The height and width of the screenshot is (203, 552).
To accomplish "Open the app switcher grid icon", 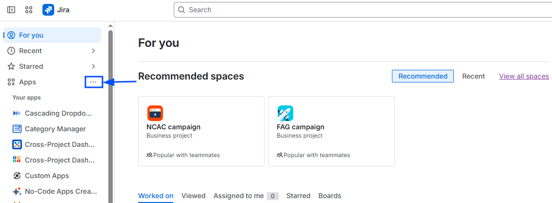I will (x=29, y=10).
